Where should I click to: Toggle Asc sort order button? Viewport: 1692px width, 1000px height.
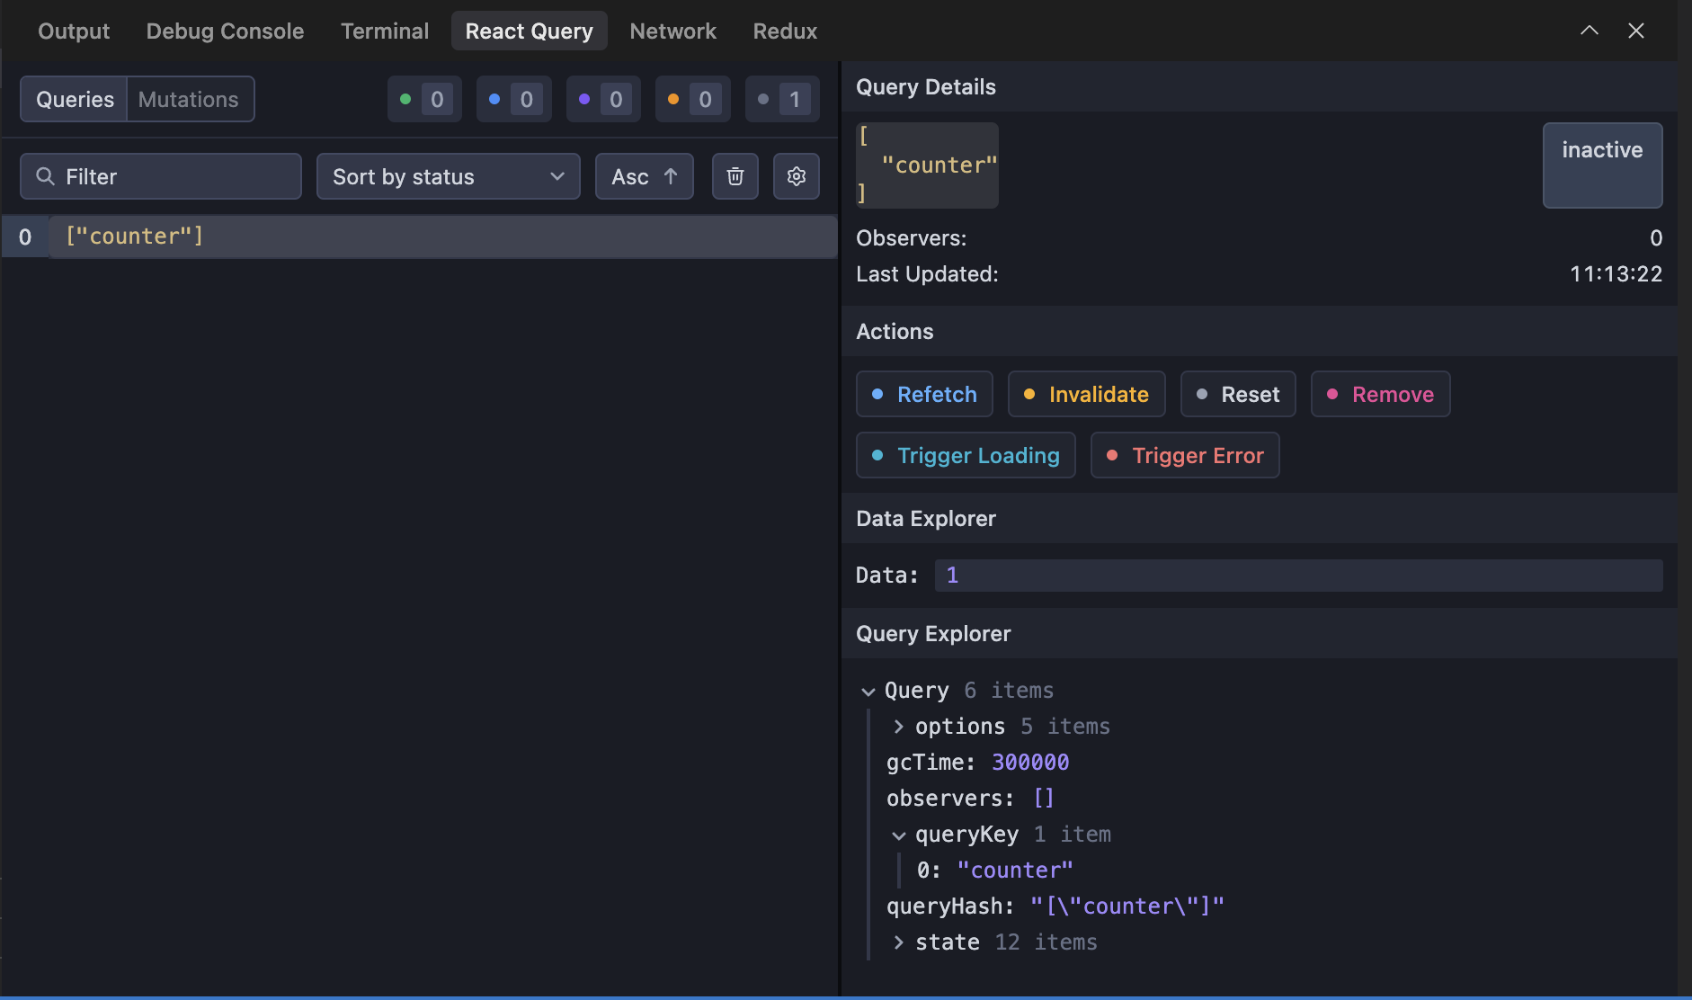point(644,176)
